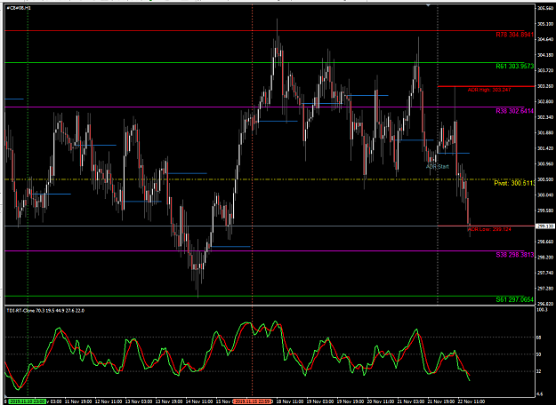Click the 12 Nov 11:00 time axis label
Screen dimensions: 556x405
coord(108,401)
